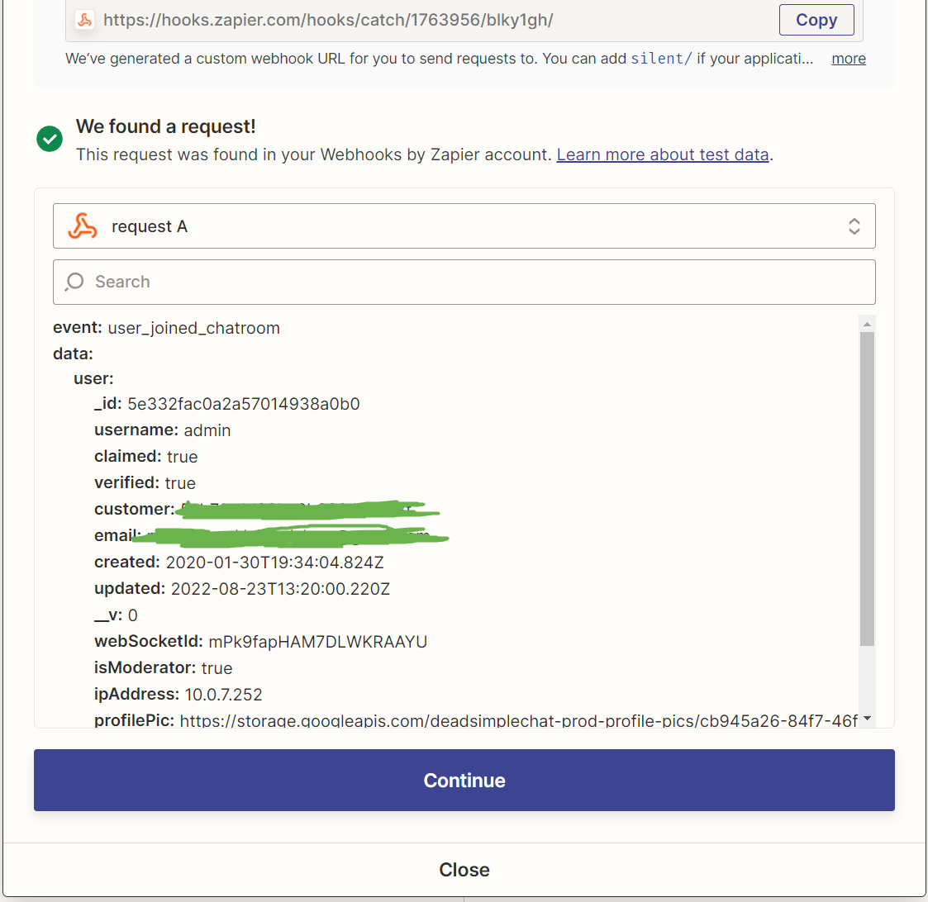928x902 pixels.
Task: Click the magnifier icon in the search box
Action: point(74,282)
